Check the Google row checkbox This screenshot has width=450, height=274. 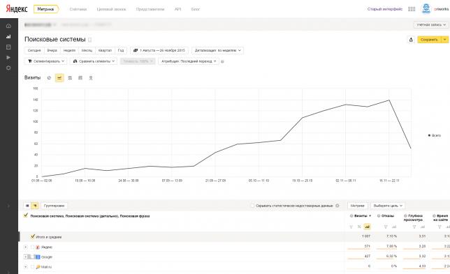pyautogui.click(x=32, y=257)
